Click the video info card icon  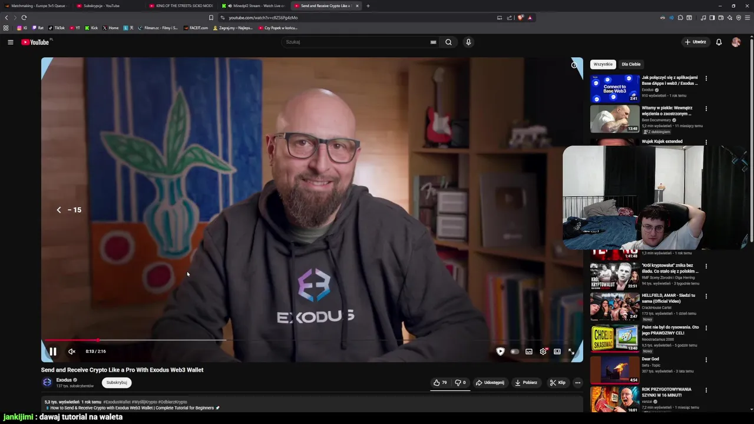point(574,65)
